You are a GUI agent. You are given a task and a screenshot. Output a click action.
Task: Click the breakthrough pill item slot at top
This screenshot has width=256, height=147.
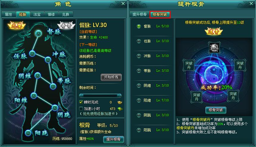coord(214,48)
